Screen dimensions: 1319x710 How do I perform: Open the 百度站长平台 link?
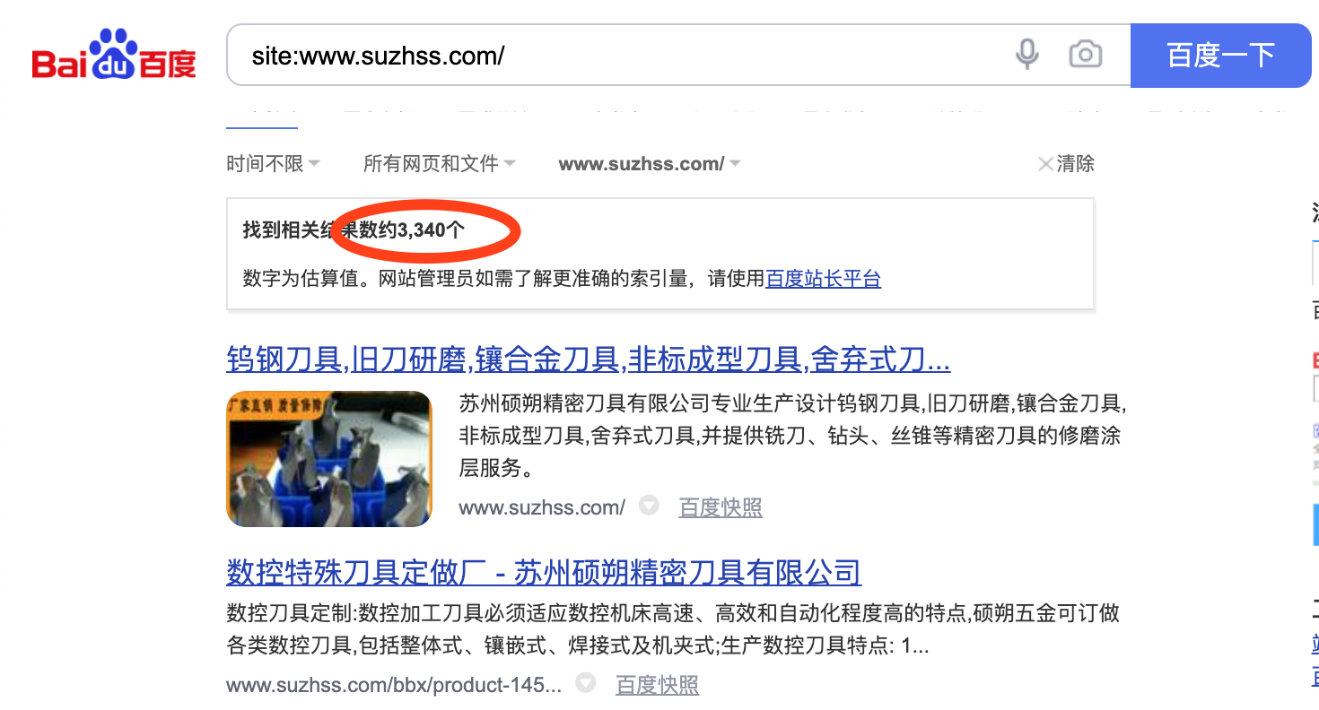(824, 279)
